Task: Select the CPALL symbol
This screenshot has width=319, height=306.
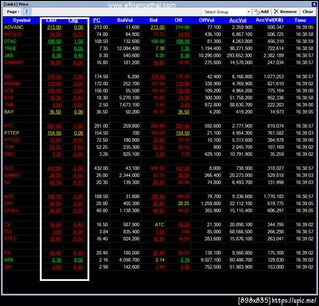Action: [11, 210]
